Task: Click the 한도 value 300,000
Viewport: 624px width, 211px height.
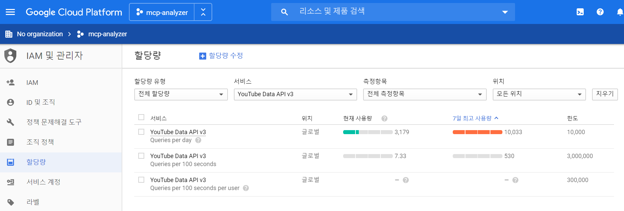Action: 578,180
